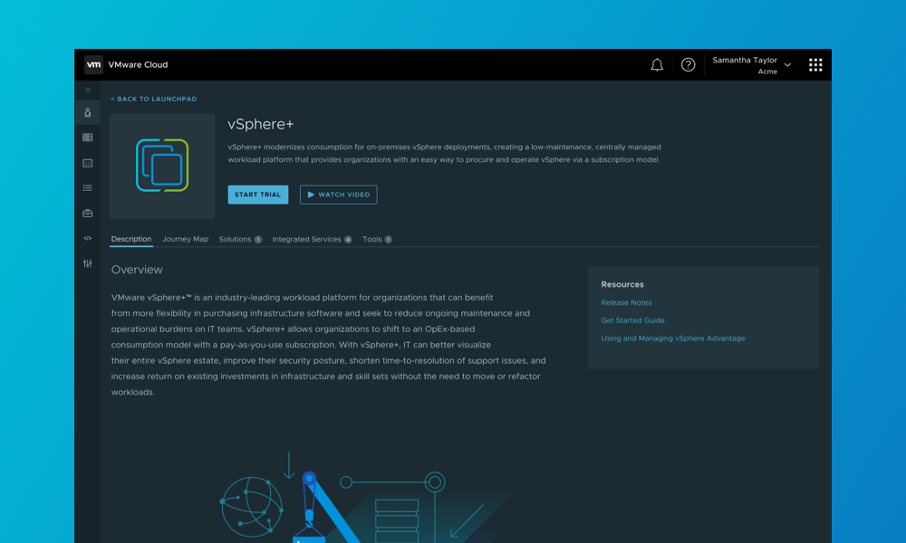This screenshot has height=543, width=906.
Task: Open the Samantha Taylor account dropdown
Action: (751, 65)
